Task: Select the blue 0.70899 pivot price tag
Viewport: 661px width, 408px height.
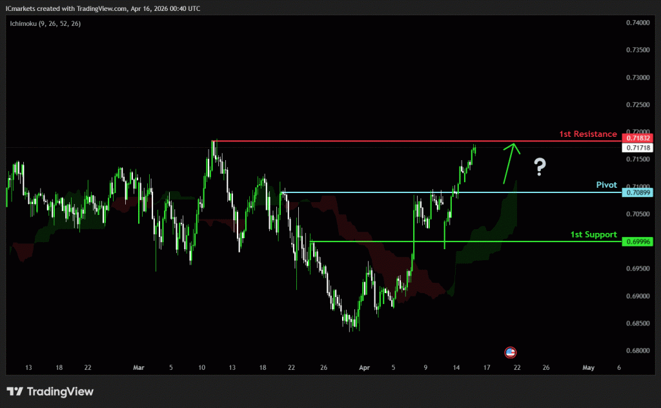Action: [x=638, y=192]
